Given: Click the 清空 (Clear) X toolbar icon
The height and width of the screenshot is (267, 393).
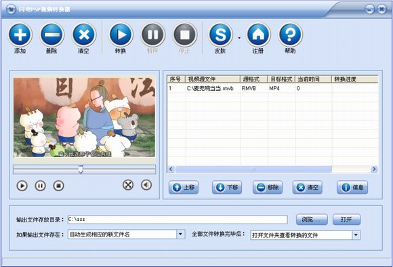Looking at the screenshot, I should click(84, 35).
